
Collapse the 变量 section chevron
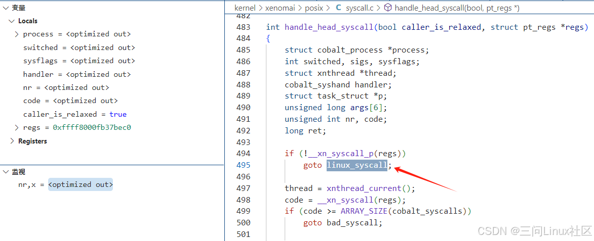click(x=5, y=8)
